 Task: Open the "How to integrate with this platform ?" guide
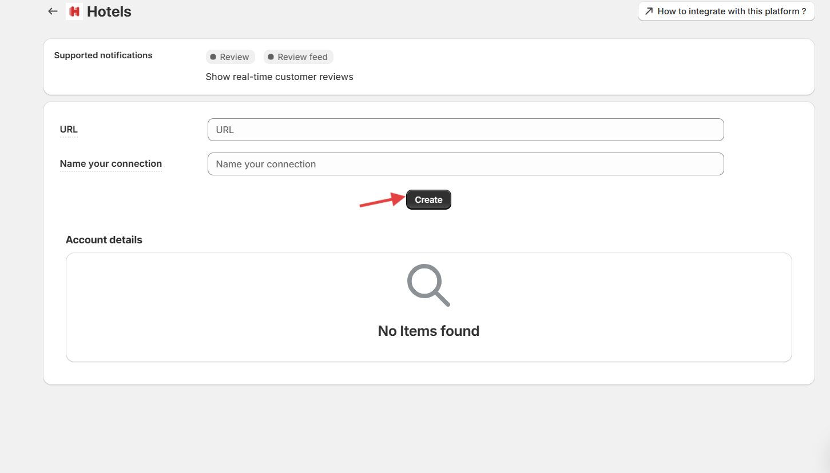pos(726,11)
